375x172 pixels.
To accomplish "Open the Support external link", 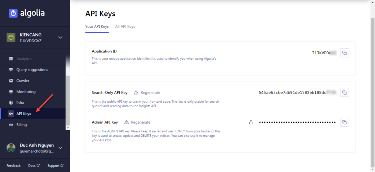I will click(56, 165).
